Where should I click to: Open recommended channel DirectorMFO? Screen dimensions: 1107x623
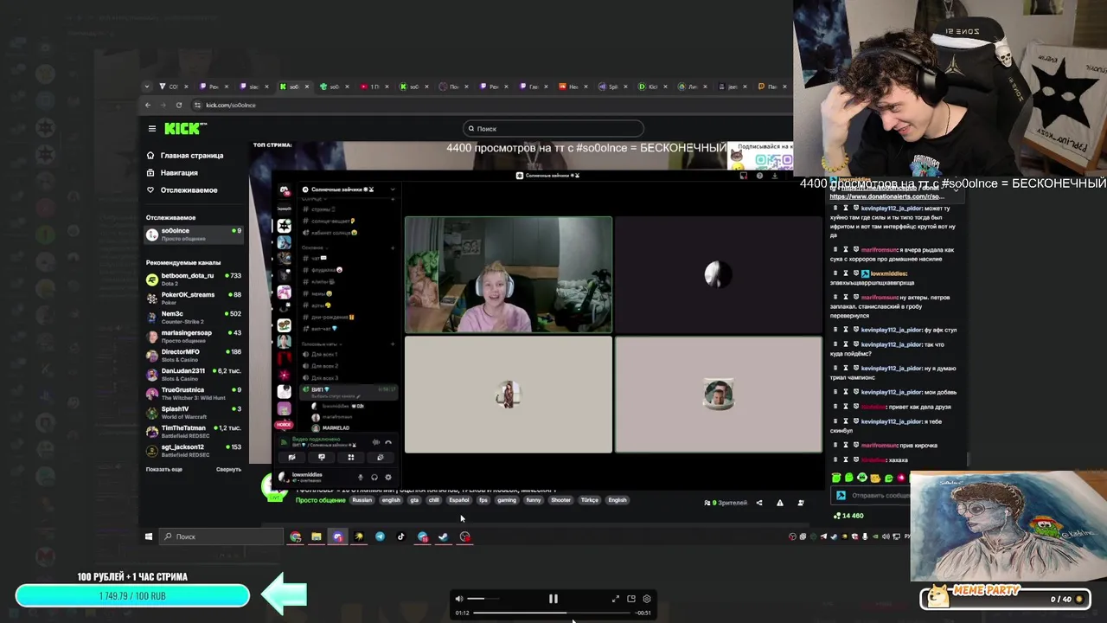tap(194, 355)
